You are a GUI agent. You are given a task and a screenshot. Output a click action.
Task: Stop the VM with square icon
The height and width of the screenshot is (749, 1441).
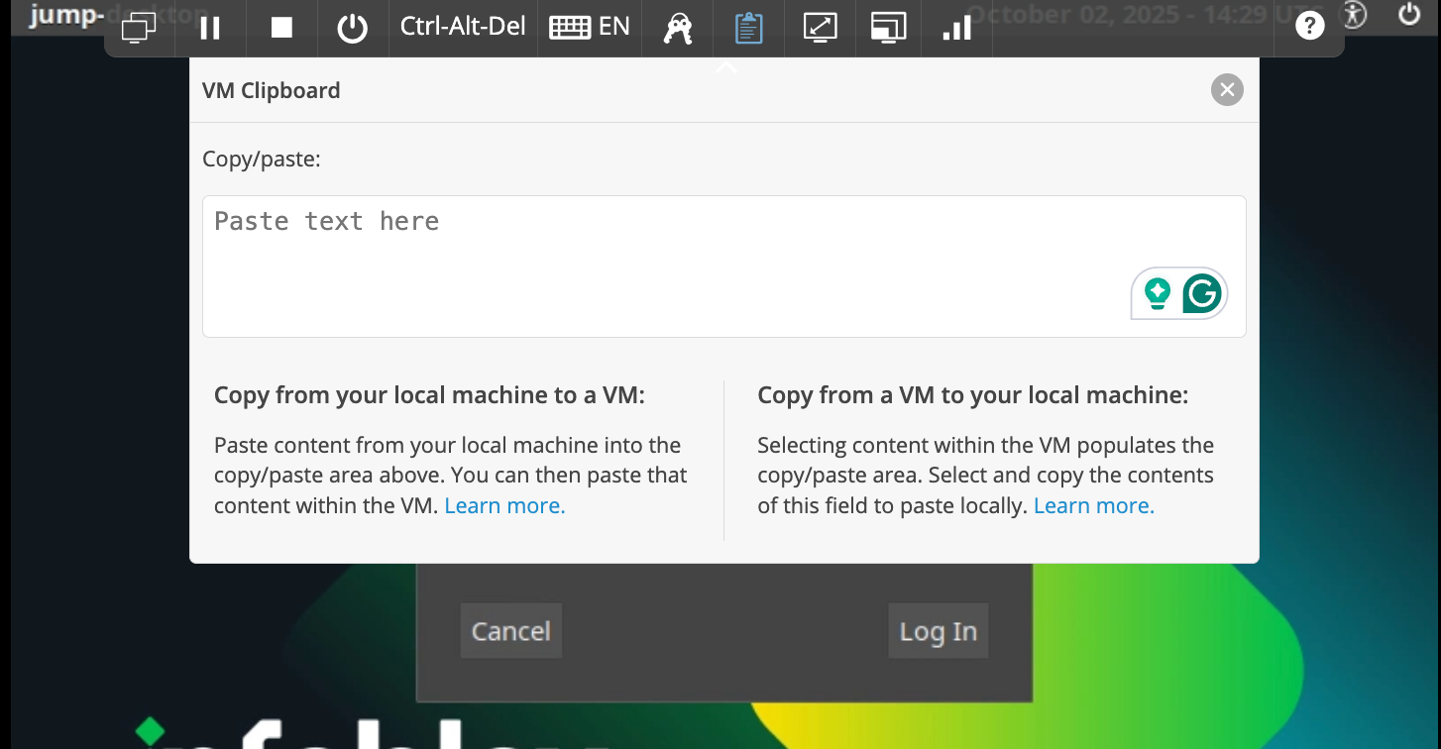pyautogui.click(x=281, y=28)
